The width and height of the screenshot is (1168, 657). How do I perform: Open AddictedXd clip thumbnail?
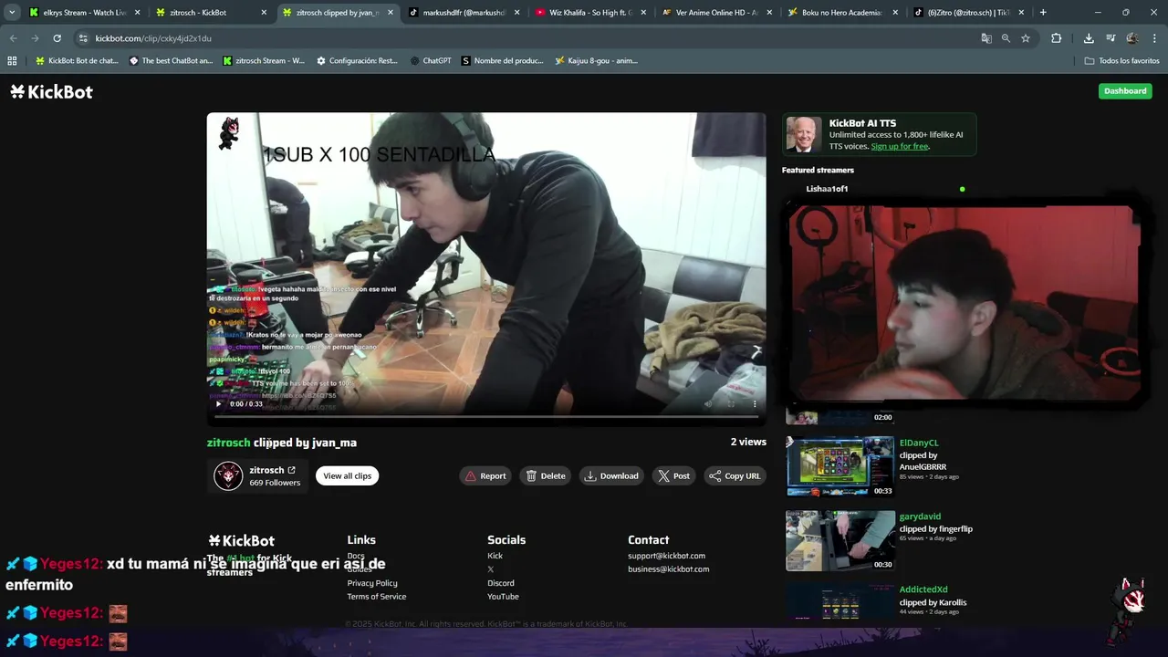point(839,601)
